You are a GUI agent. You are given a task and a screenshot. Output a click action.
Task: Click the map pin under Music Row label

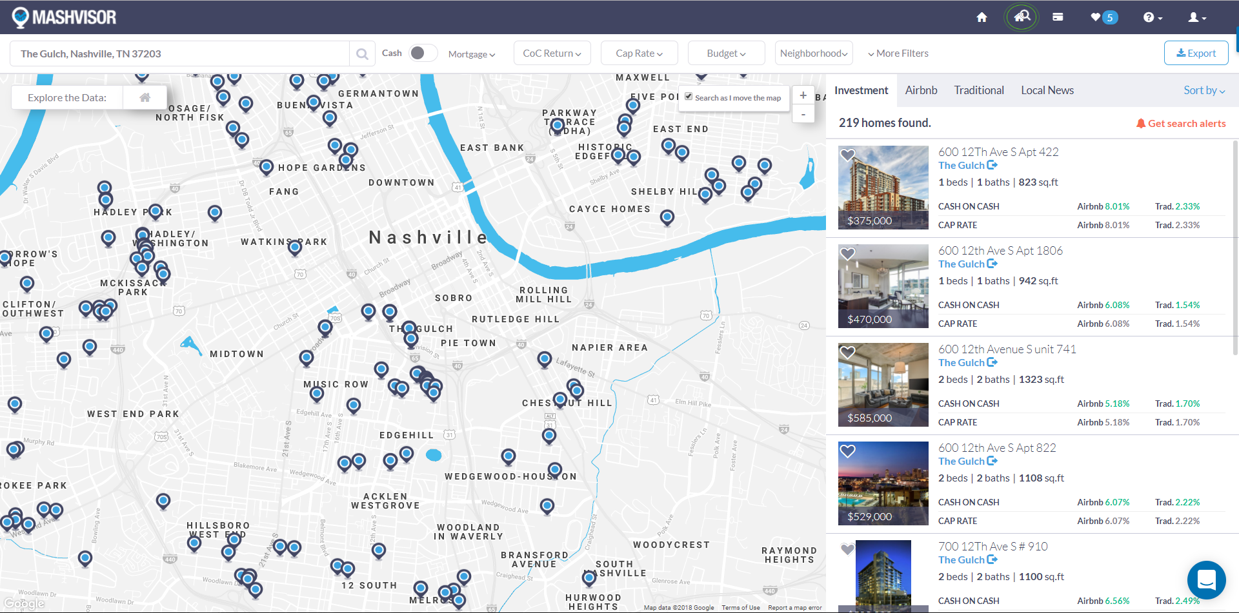tap(317, 394)
